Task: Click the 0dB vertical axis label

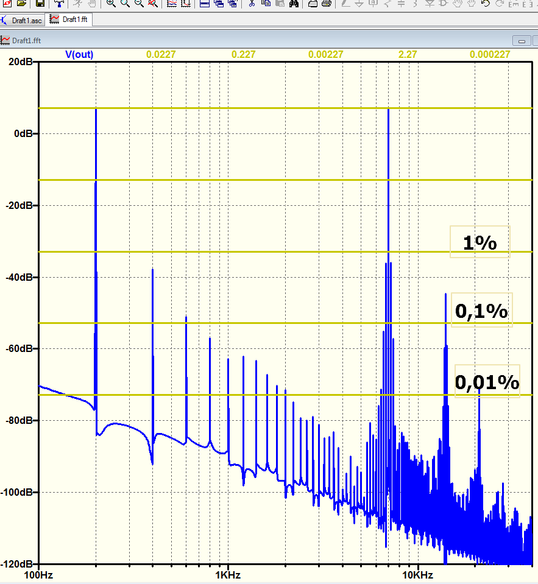Action: click(x=23, y=133)
